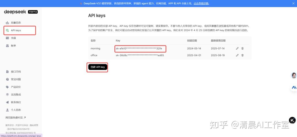Select API keys in the sidebar
This screenshot has width=297, height=137.
pos(16,30)
